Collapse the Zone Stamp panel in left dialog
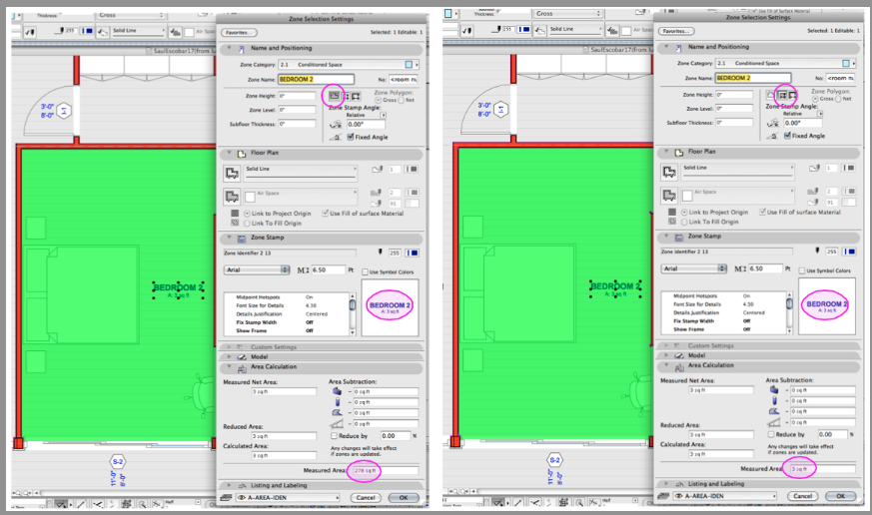The width and height of the screenshot is (872, 515). [x=229, y=238]
